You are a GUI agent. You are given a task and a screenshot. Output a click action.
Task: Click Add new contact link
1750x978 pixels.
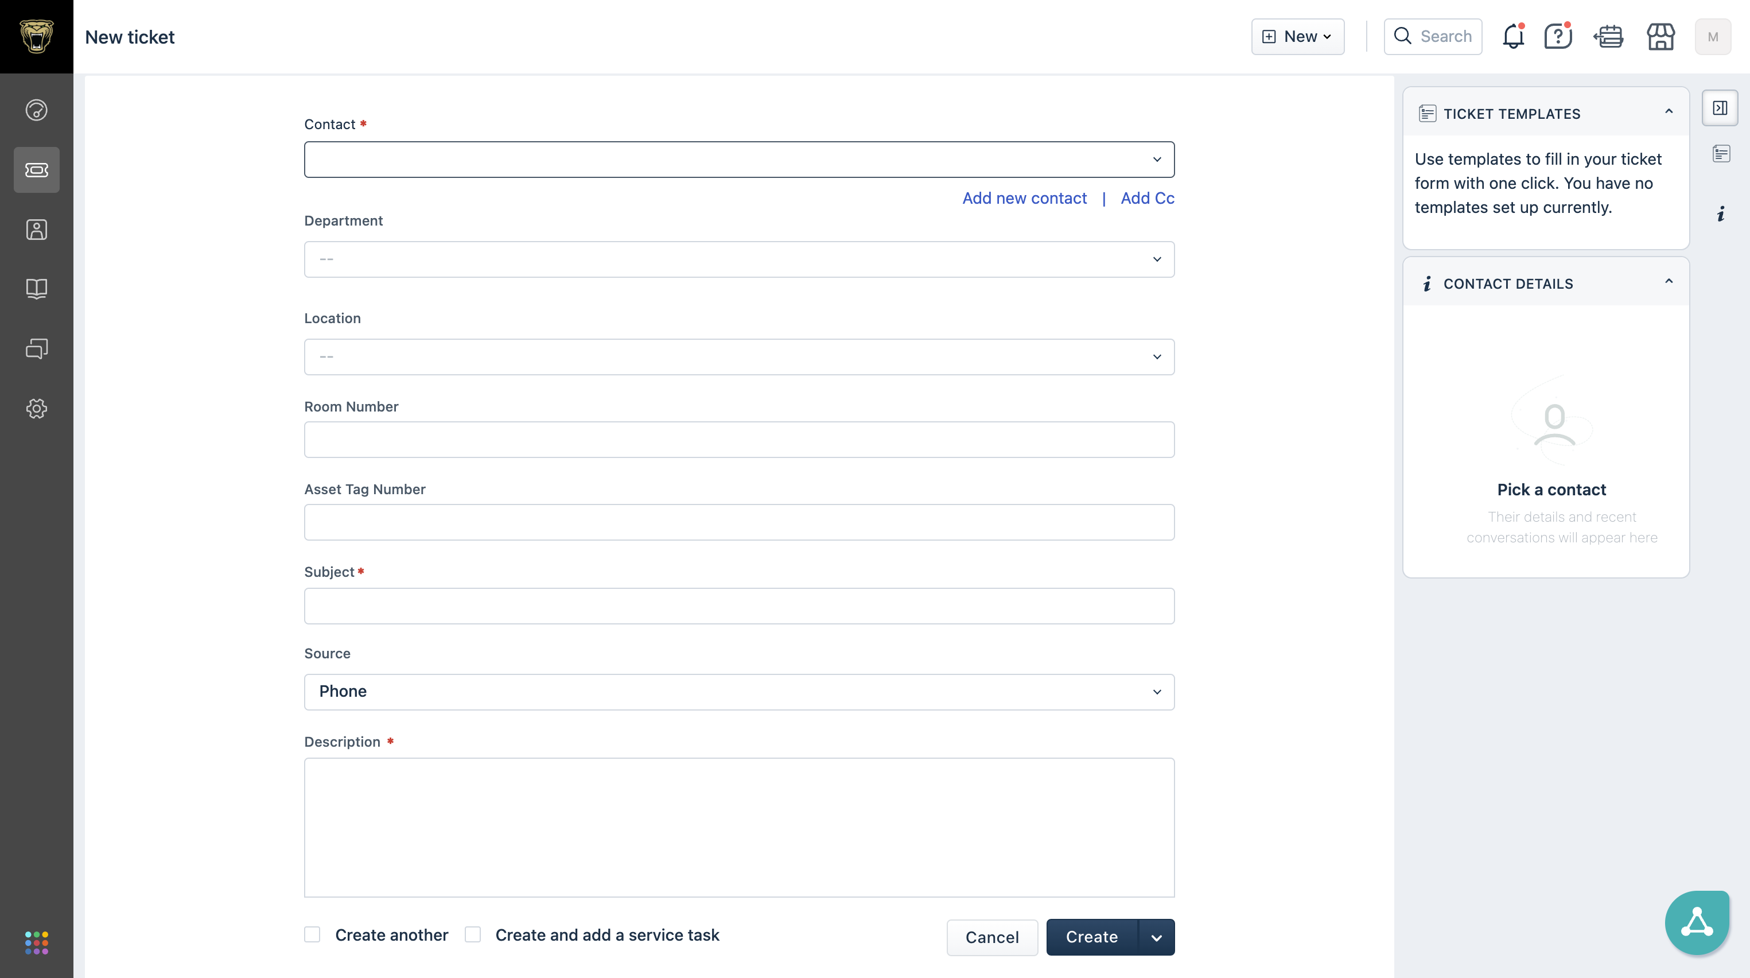[x=1024, y=198]
